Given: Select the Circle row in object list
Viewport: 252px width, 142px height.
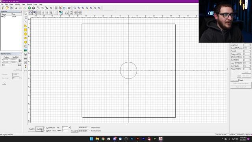Looking at the screenshot, I should (x=11, y=17).
